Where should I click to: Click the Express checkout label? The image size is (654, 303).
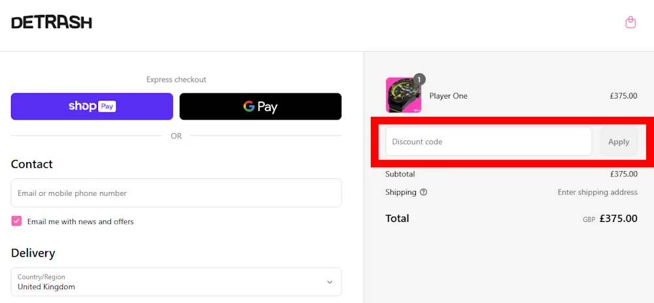click(176, 80)
